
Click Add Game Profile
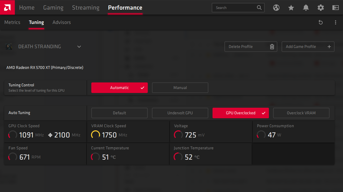pyautogui.click(x=307, y=46)
